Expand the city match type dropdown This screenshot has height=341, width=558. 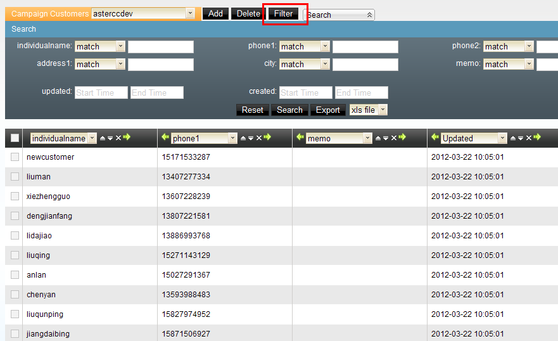pos(325,64)
